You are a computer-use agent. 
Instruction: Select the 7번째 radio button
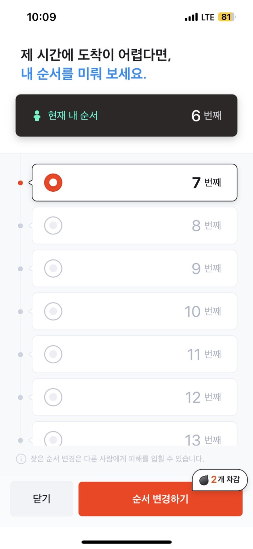tap(53, 182)
